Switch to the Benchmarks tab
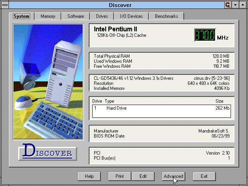The image size is (248, 186). [x=166, y=16]
